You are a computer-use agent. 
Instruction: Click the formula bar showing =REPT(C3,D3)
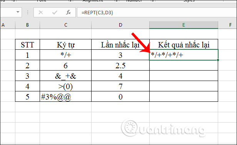[157, 12]
